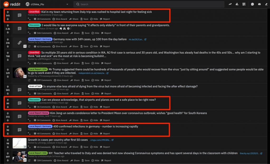Click the create post pencil icon
The width and height of the screenshot is (270, 164).
[266, 4]
